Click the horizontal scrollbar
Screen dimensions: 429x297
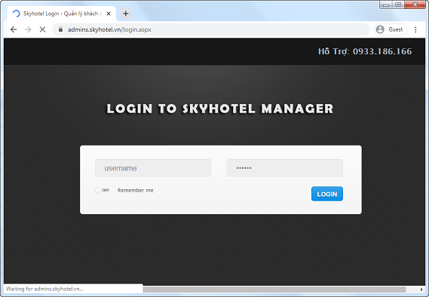274,289
